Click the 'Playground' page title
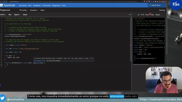The height and width of the screenshot is (102, 182). coord(5,10)
